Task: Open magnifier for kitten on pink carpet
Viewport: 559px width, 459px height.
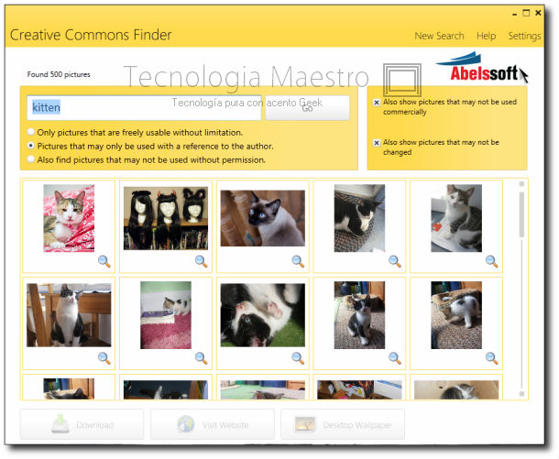Action: pos(201,358)
